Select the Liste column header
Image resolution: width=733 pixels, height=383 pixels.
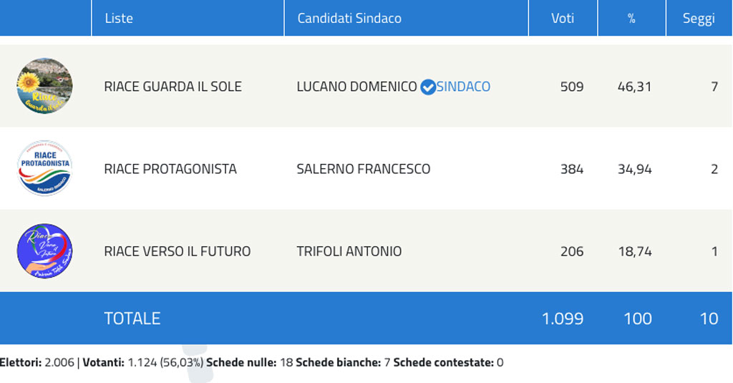(119, 19)
